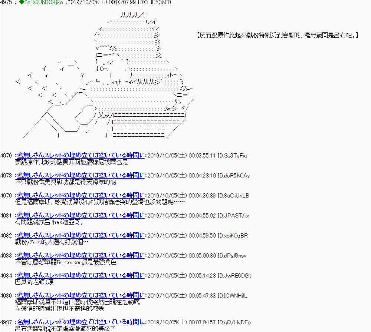Click the comment text mentioning 獻份/Zero
This screenshot has width=371, height=332.
(52, 242)
